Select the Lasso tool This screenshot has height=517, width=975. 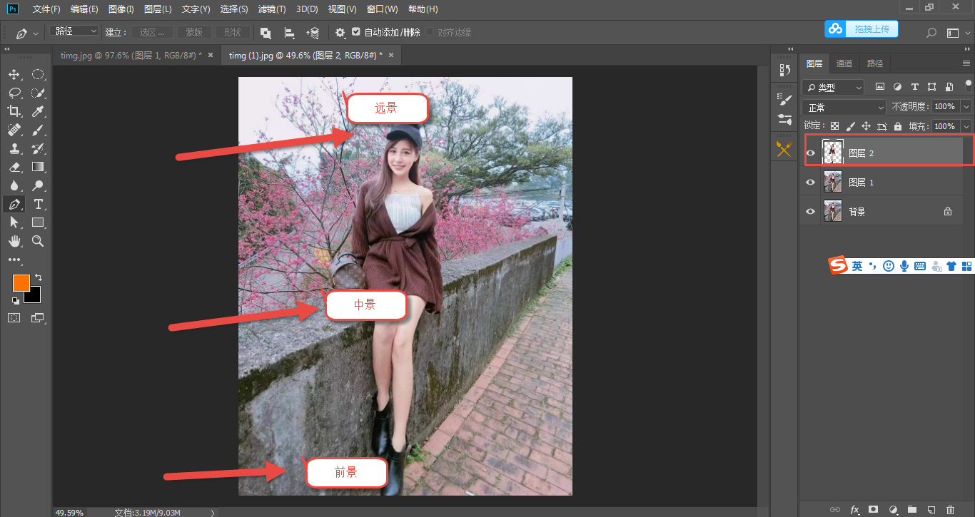pyautogui.click(x=14, y=93)
